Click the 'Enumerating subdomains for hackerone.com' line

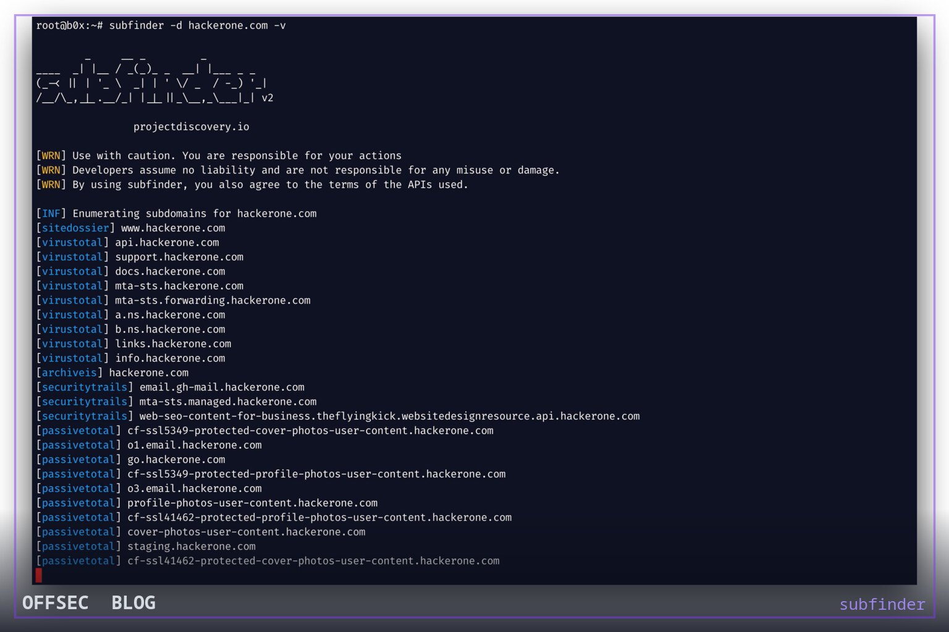click(176, 214)
